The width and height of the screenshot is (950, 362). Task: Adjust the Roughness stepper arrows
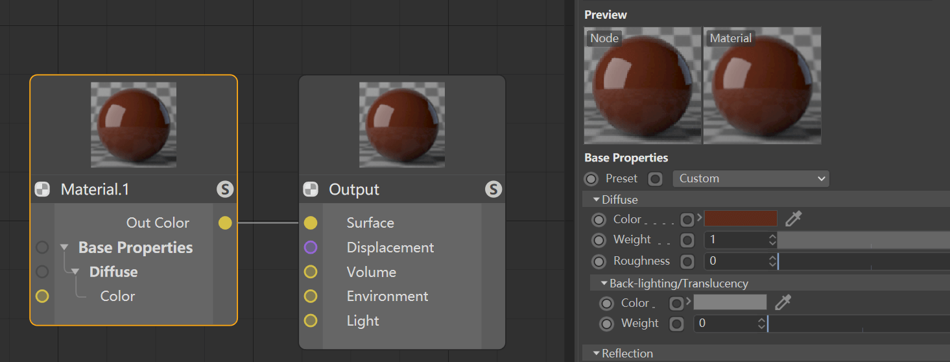tap(772, 261)
